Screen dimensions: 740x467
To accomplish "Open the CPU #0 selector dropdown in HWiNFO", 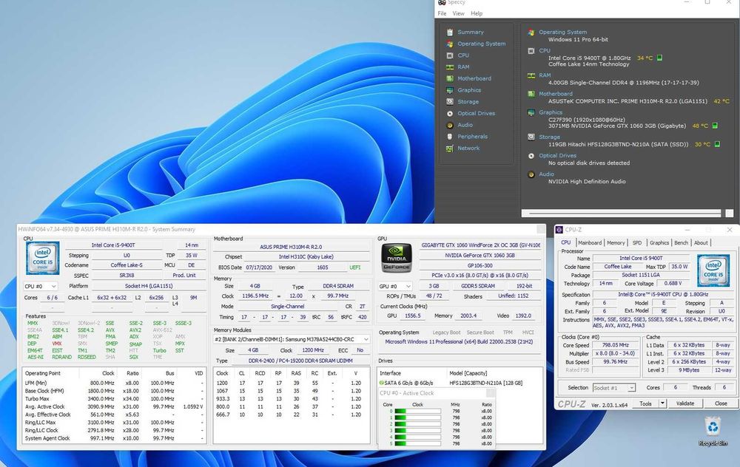I will point(41,286).
